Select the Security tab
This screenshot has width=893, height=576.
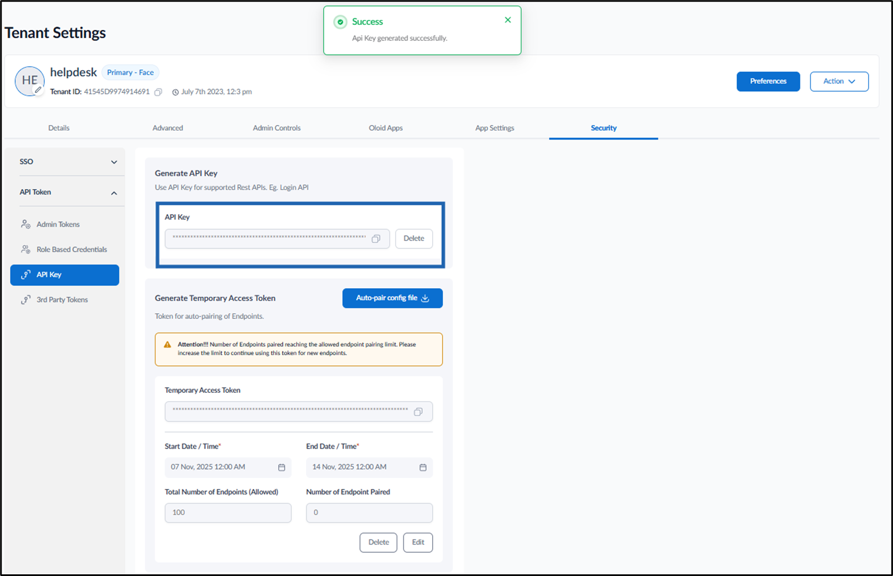tap(604, 128)
